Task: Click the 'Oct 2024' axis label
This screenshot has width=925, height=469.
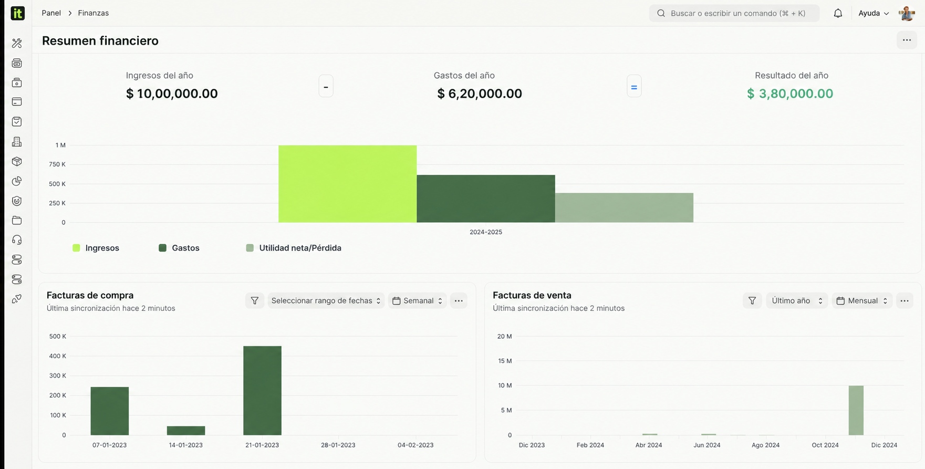Action: 825,445
